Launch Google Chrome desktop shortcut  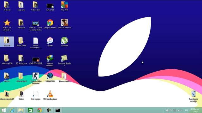(x=50, y=24)
